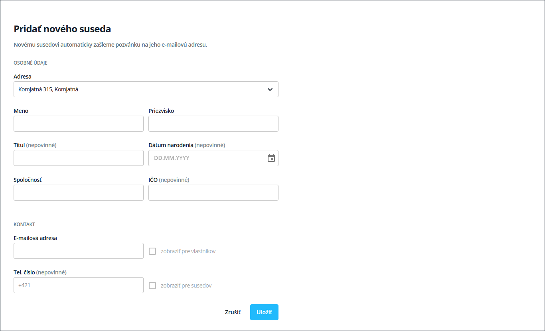Focus the Meno input field
This screenshot has height=331, width=545.
coord(79,124)
